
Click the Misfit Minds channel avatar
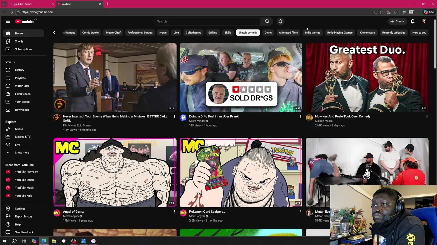tap(183, 118)
